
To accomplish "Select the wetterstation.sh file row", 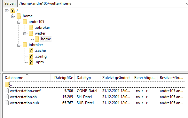I will (x=95, y=97).
